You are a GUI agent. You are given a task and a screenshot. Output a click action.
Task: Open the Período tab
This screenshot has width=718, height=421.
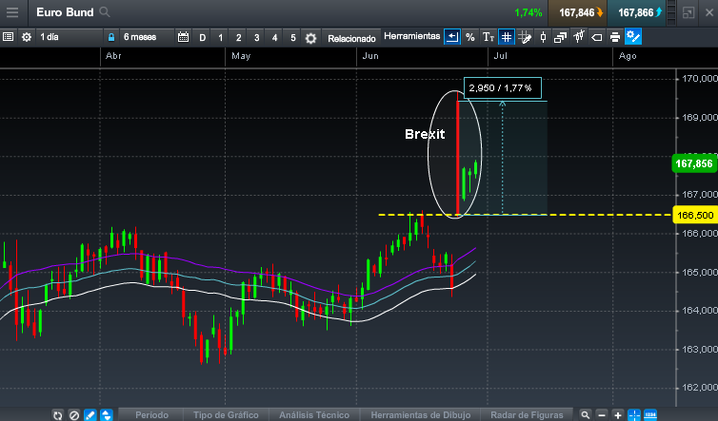[x=151, y=415]
